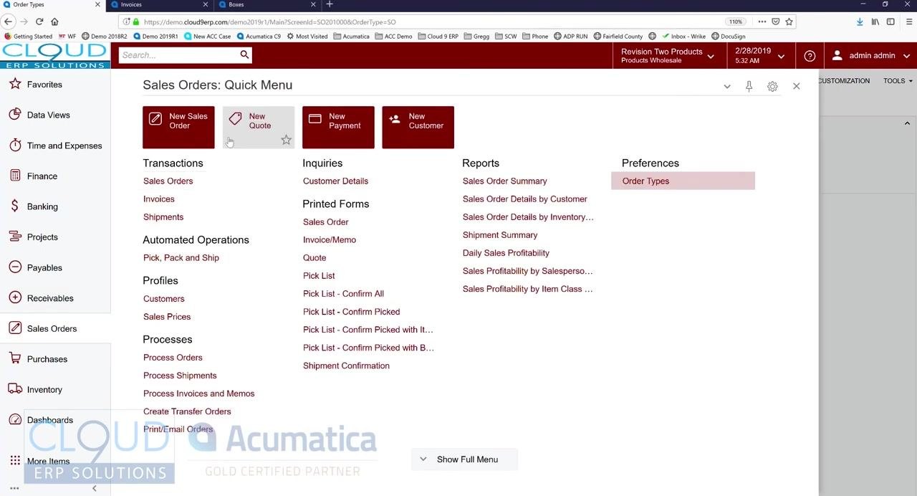Image resolution: width=917 pixels, height=496 pixels.
Task: Switch to the Boxes browser tab
Action: (x=266, y=5)
